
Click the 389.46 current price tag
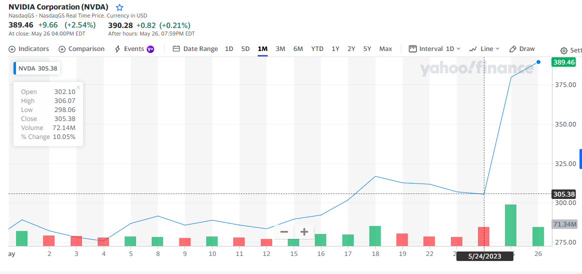(x=564, y=62)
